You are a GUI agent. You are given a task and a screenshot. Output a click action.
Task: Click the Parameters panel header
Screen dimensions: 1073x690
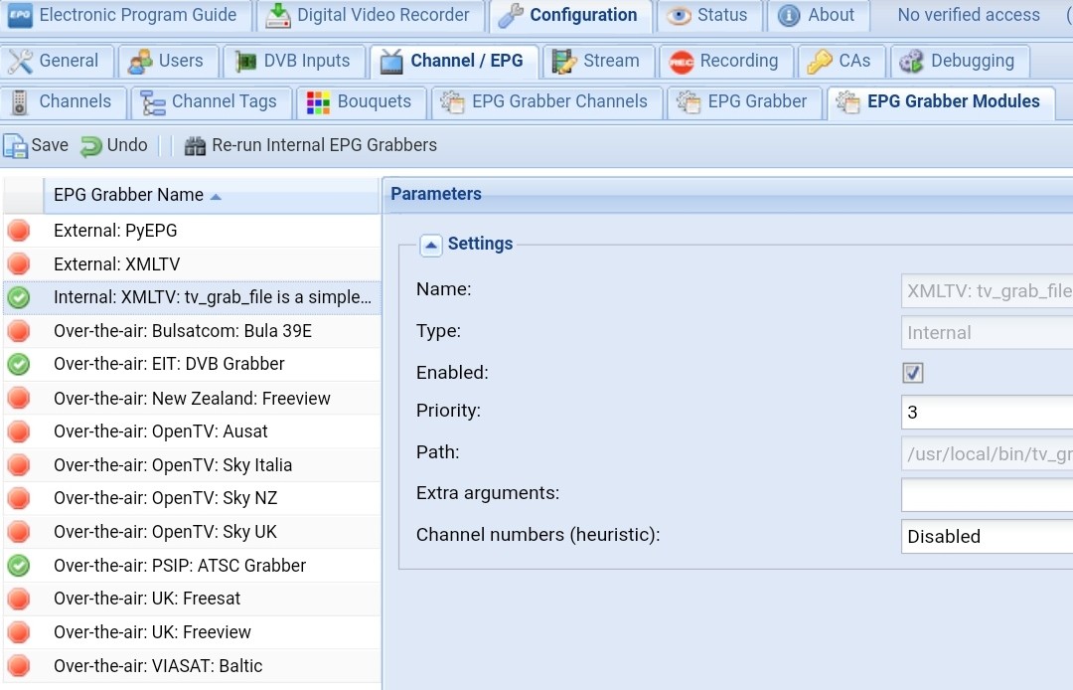(x=728, y=195)
